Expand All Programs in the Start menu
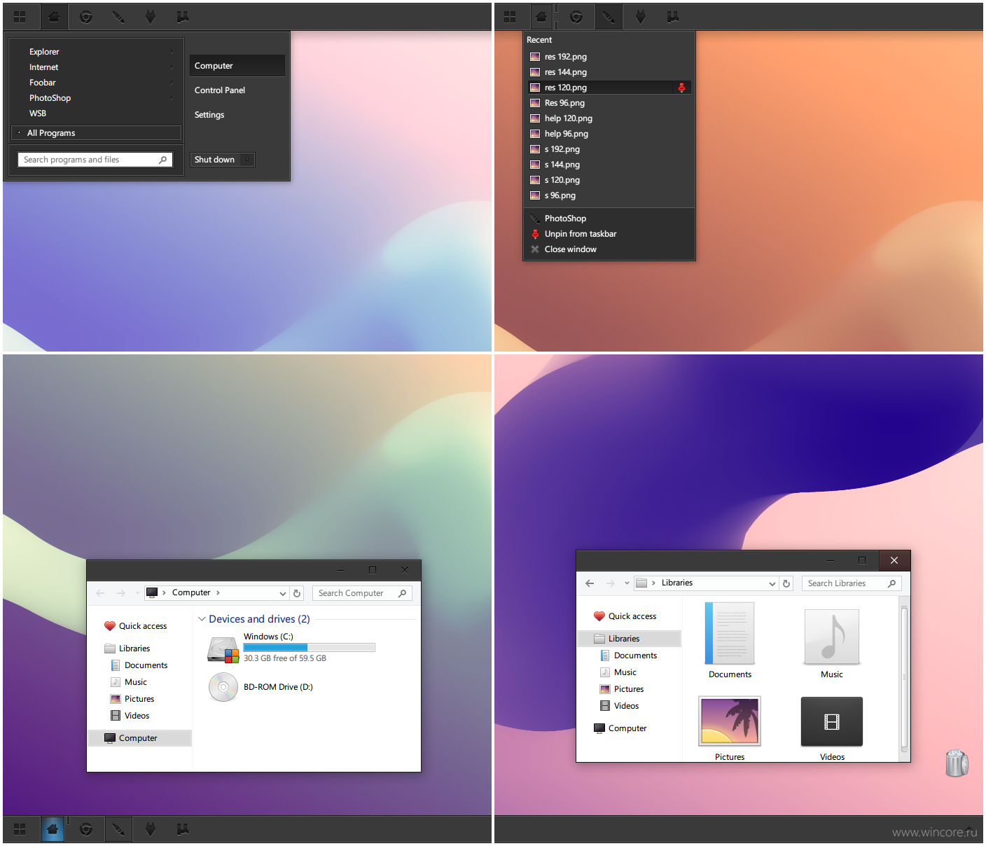 pos(97,133)
